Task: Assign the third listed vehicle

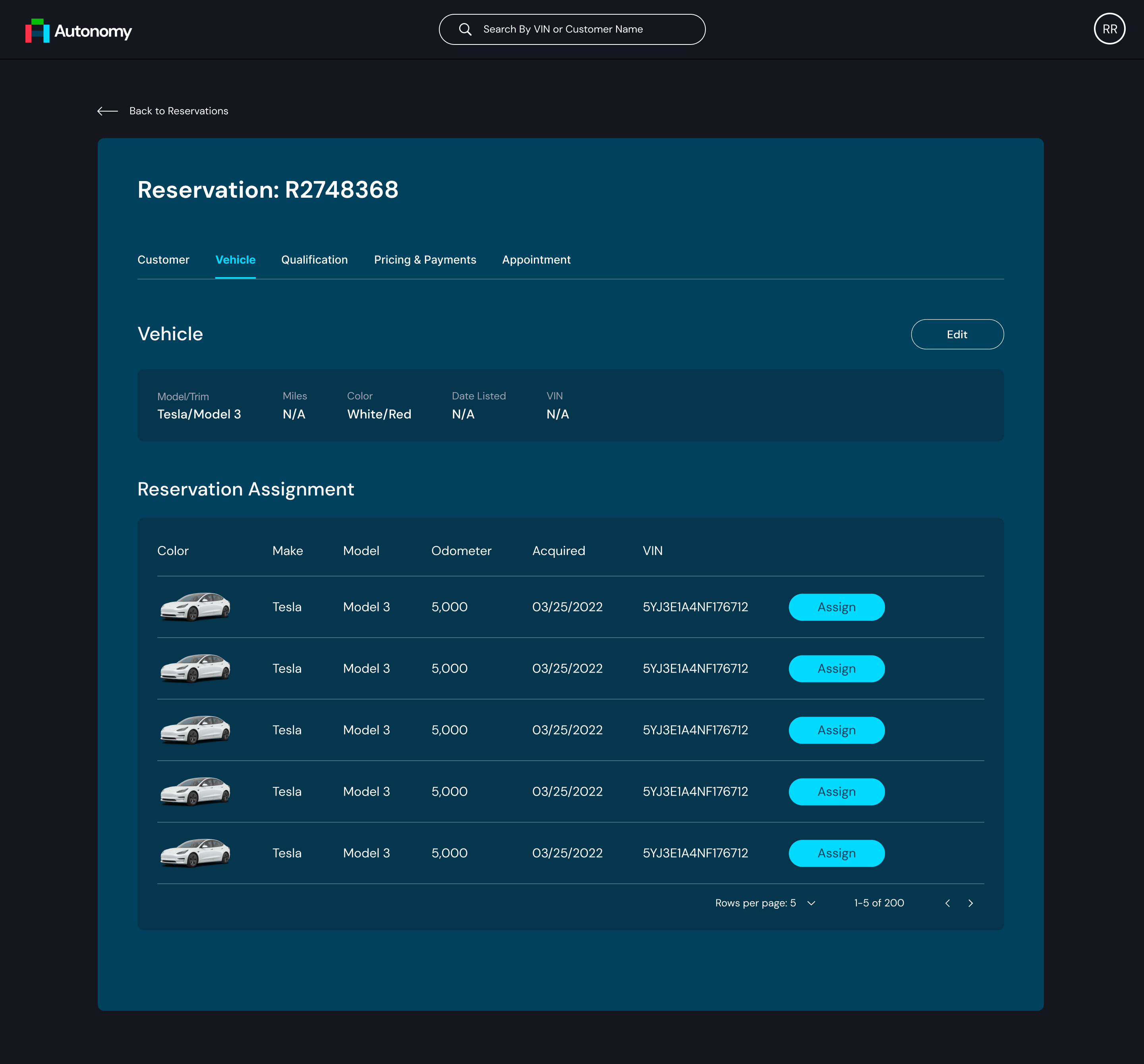Action: [836, 731]
